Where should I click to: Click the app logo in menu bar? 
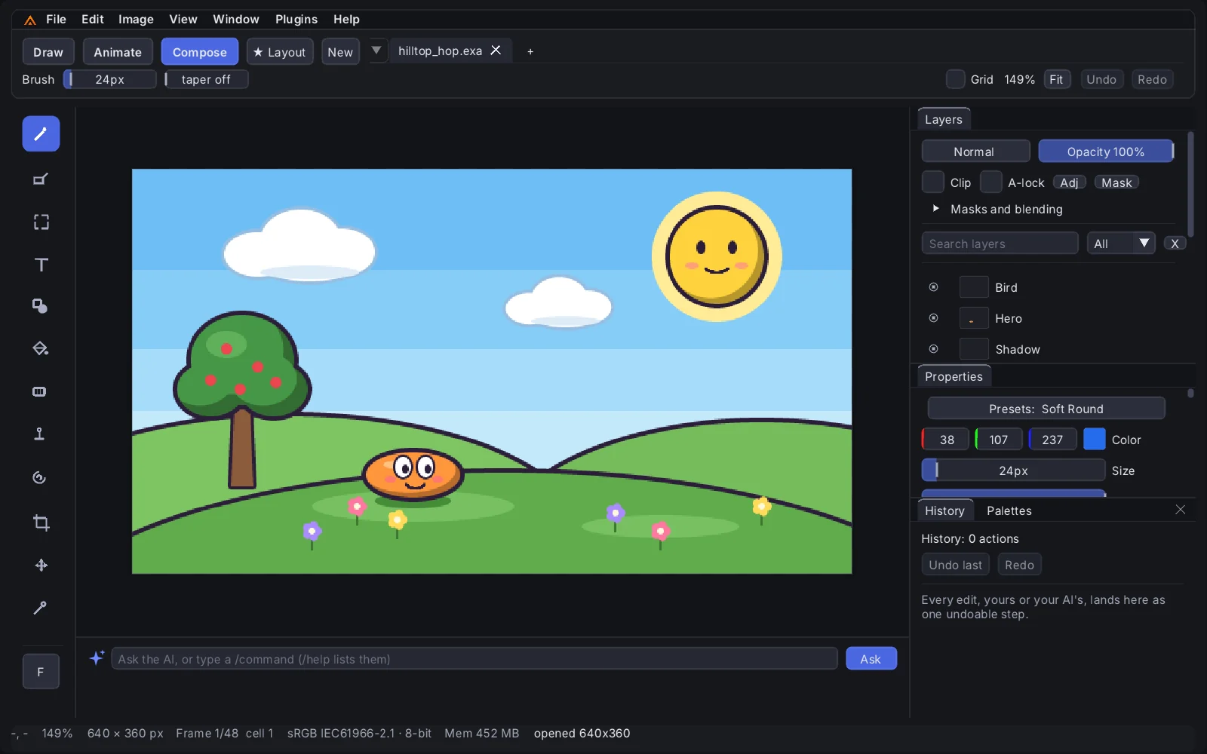[30, 20]
